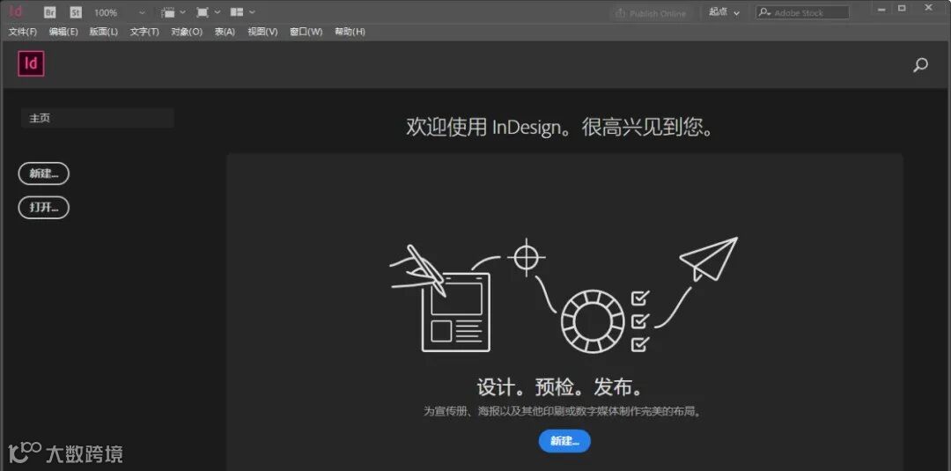
Task: Open Adobe Stock via St icon
Action: [75, 12]
